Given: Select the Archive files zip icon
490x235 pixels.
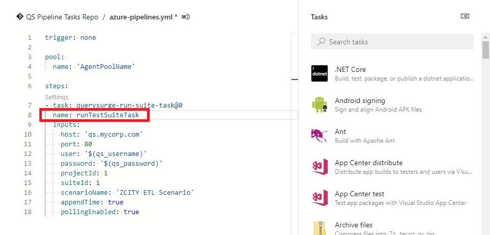Looking at the screenshot, I should pos(320,228).
